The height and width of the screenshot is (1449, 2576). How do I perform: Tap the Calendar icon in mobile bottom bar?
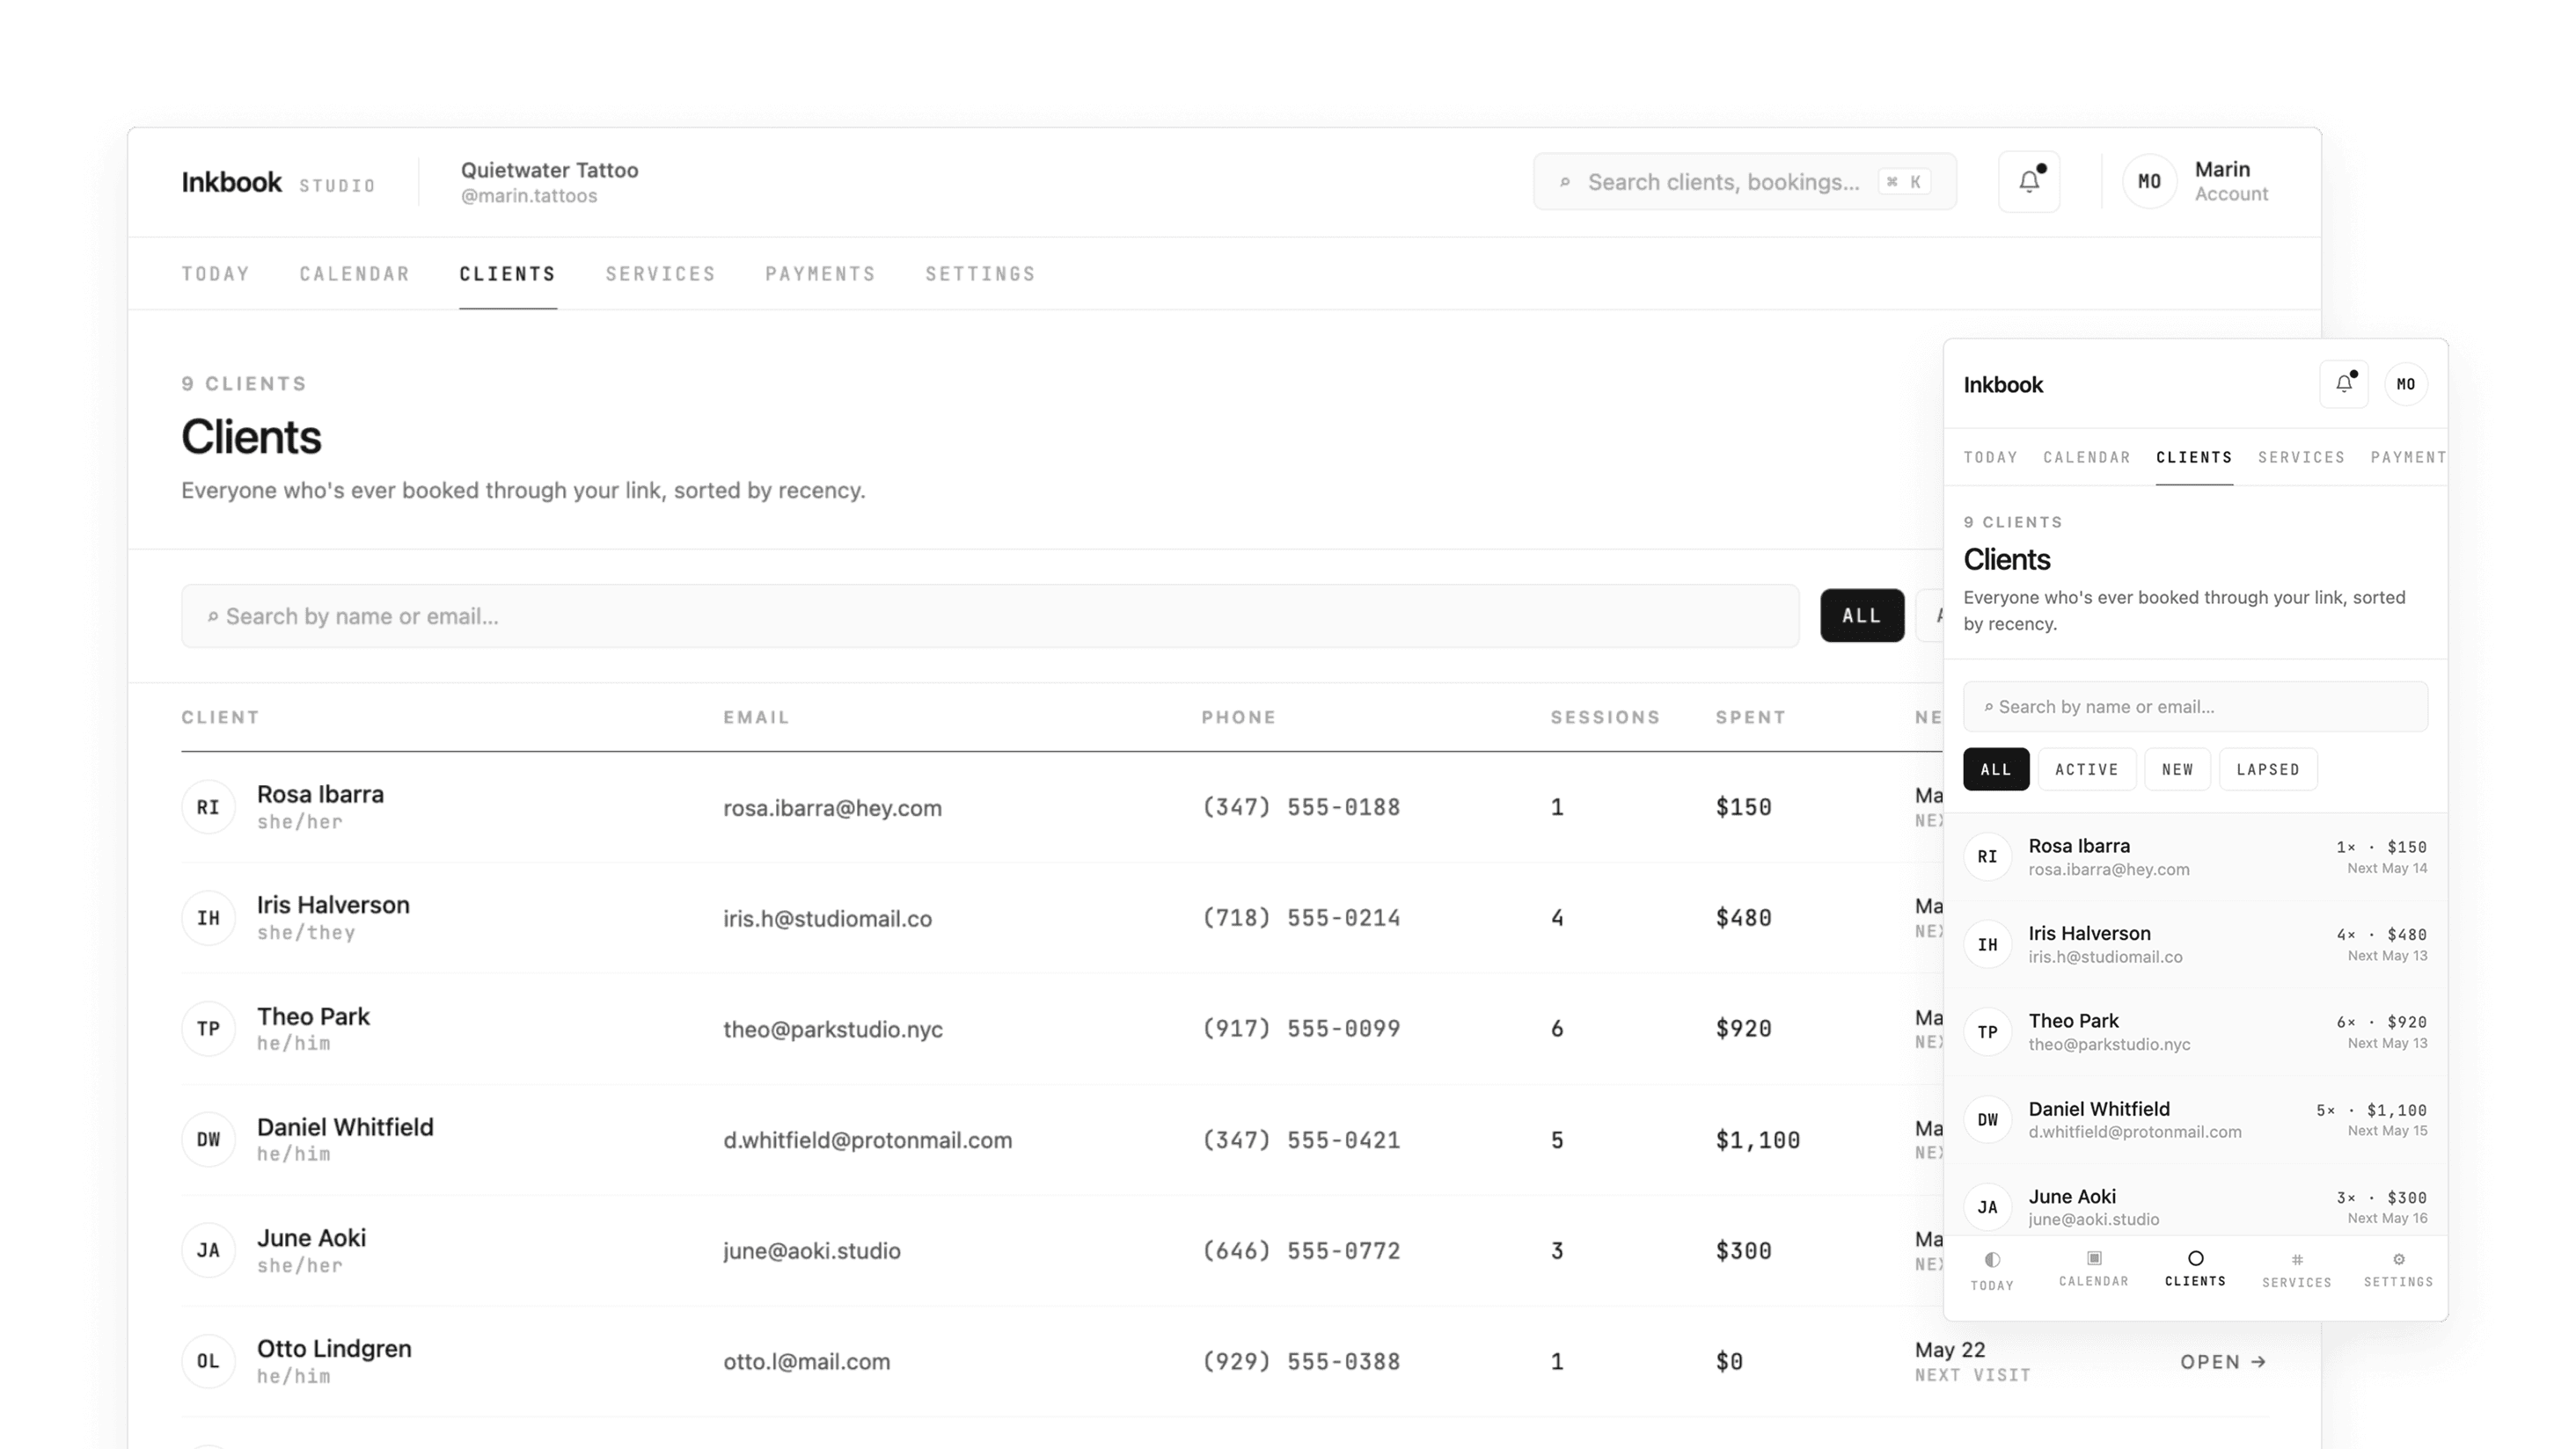[x=2094, y=1258]
